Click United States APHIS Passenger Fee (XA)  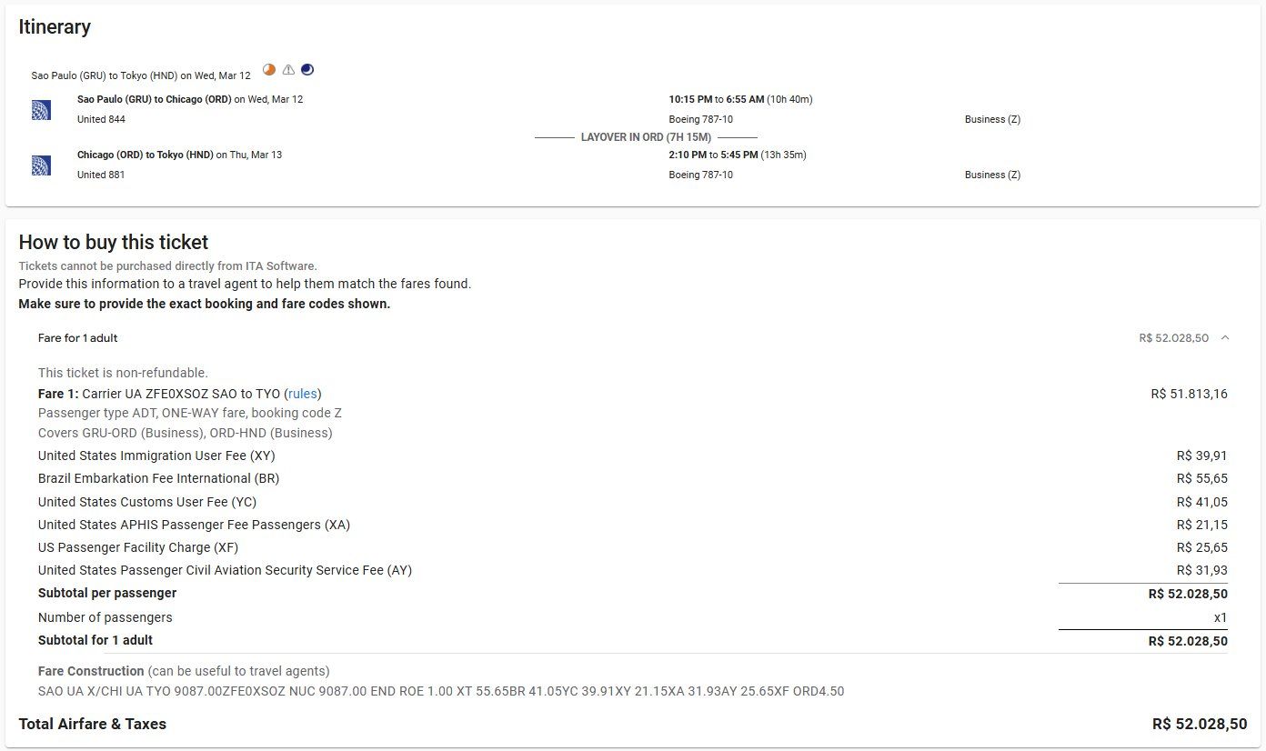(194, 525)
